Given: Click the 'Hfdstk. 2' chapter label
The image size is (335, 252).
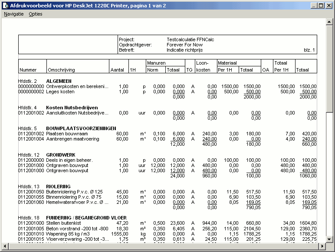Looking at the screenshot, I should pyautogui.click(x=27, y=81).
